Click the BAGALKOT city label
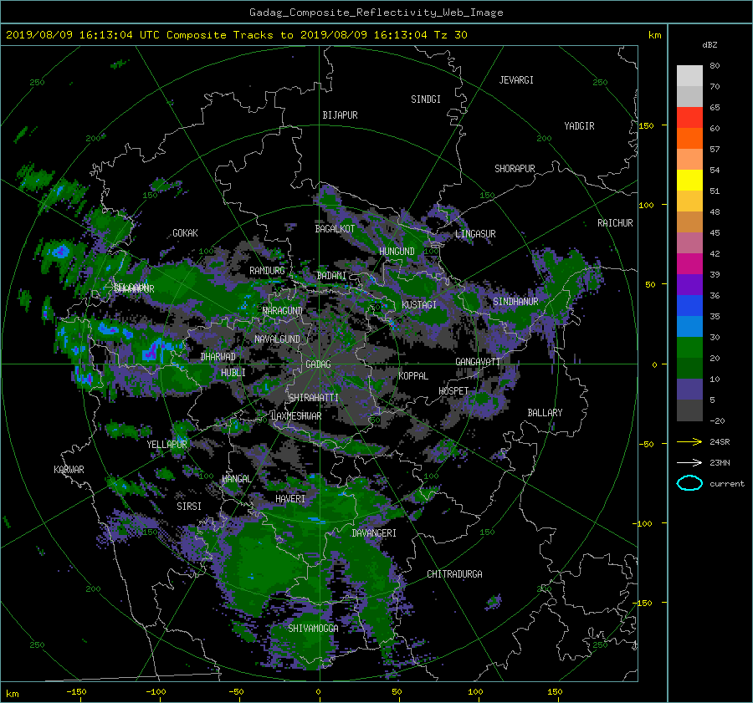 335,229
